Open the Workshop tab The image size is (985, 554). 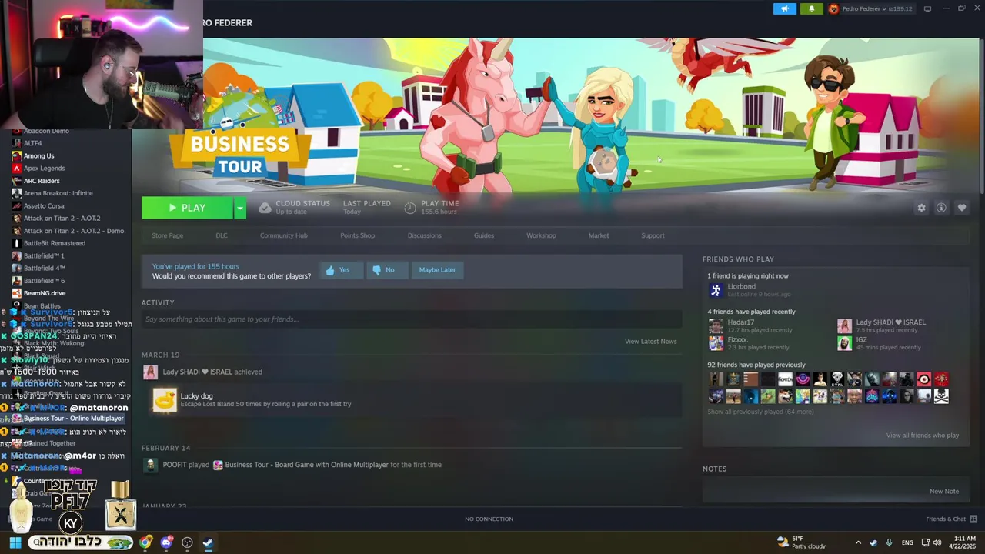pos(541,235)
